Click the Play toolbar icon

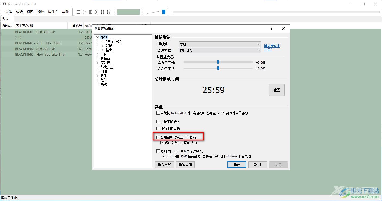coord(84,12)
